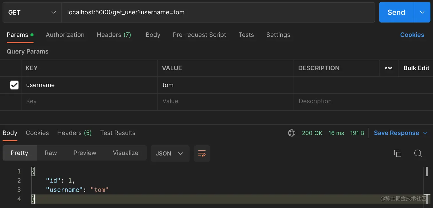This screenshot has width=433, height=208.
Task: Open the Test Results tab
Action: coord(118,133)
